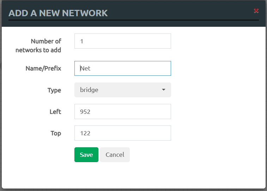The image size is (267, 191).
Task: Click the Type label
Action: [x=54, y=90]
